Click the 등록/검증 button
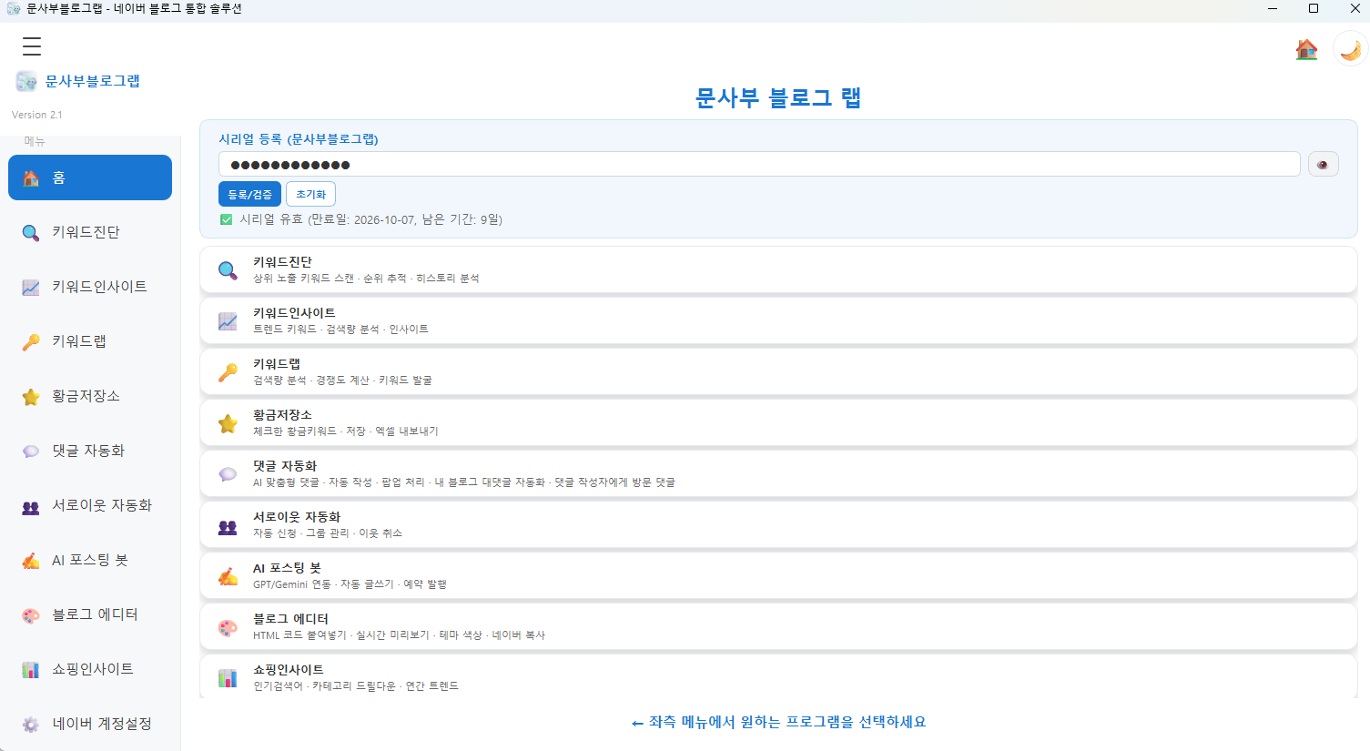Screen dimensions: 1370x751 [x=249, y=194]
